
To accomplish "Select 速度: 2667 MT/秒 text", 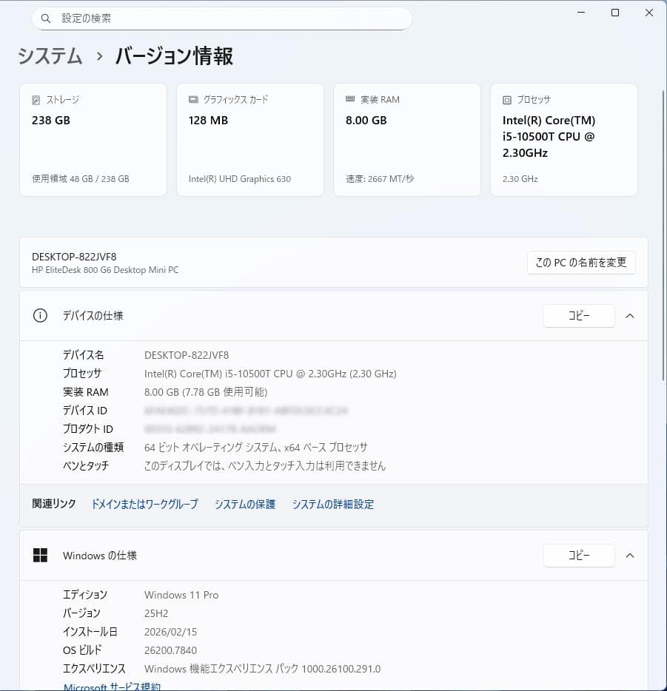I will (x=380, y=179).
